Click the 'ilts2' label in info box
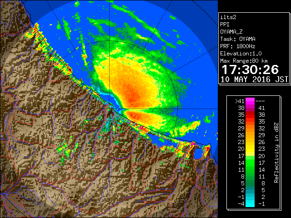This screenshot has width=291, height=218. (x=228, y=17)
